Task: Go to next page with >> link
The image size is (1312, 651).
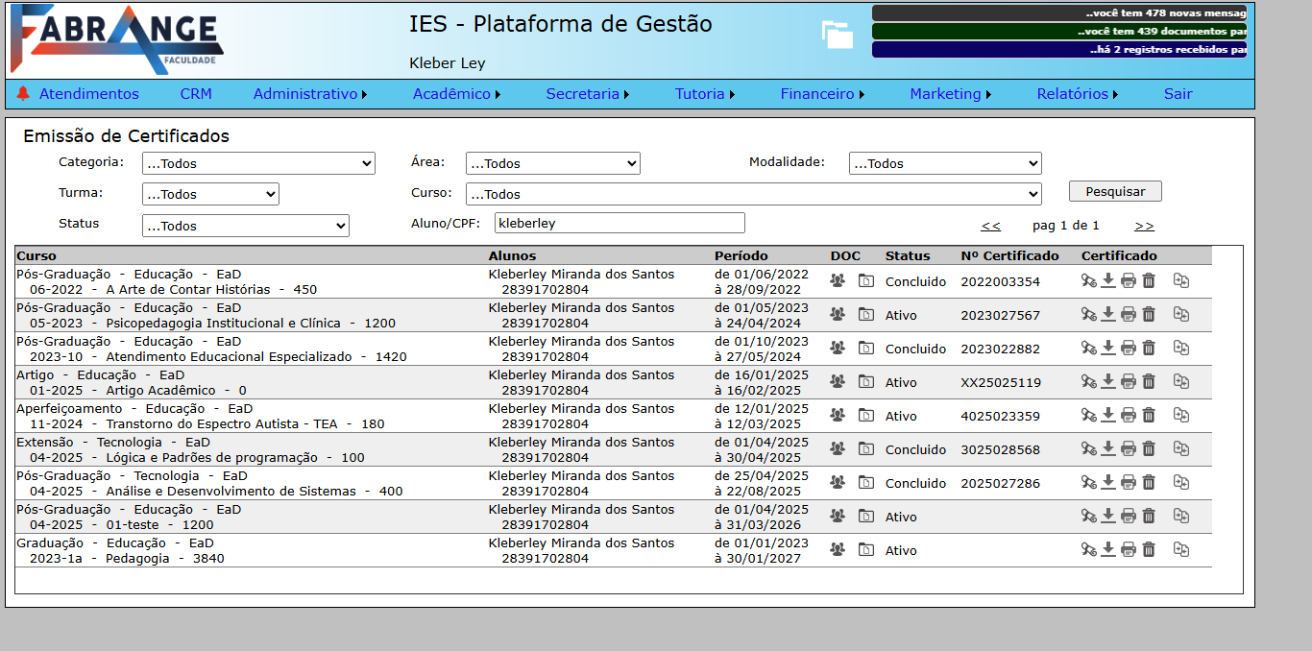Action: (1144, 226)
